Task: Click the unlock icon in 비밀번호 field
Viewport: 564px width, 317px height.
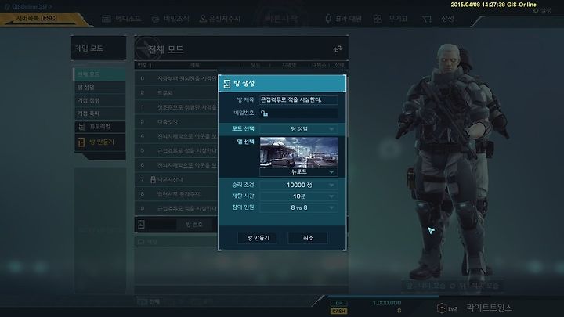Action: click(x=264, y=113)
